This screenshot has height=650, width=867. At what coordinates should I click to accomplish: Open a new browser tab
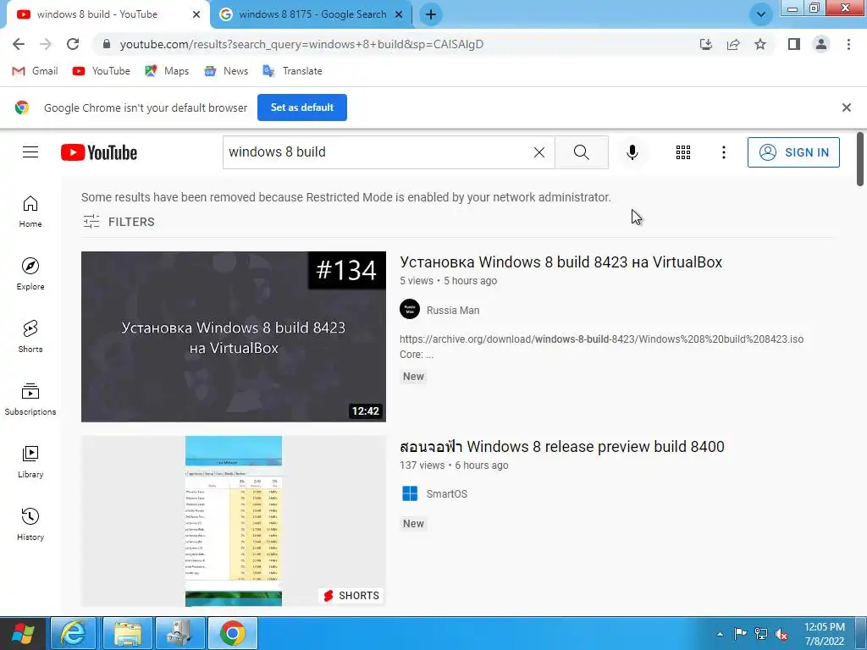click(431, 14)
